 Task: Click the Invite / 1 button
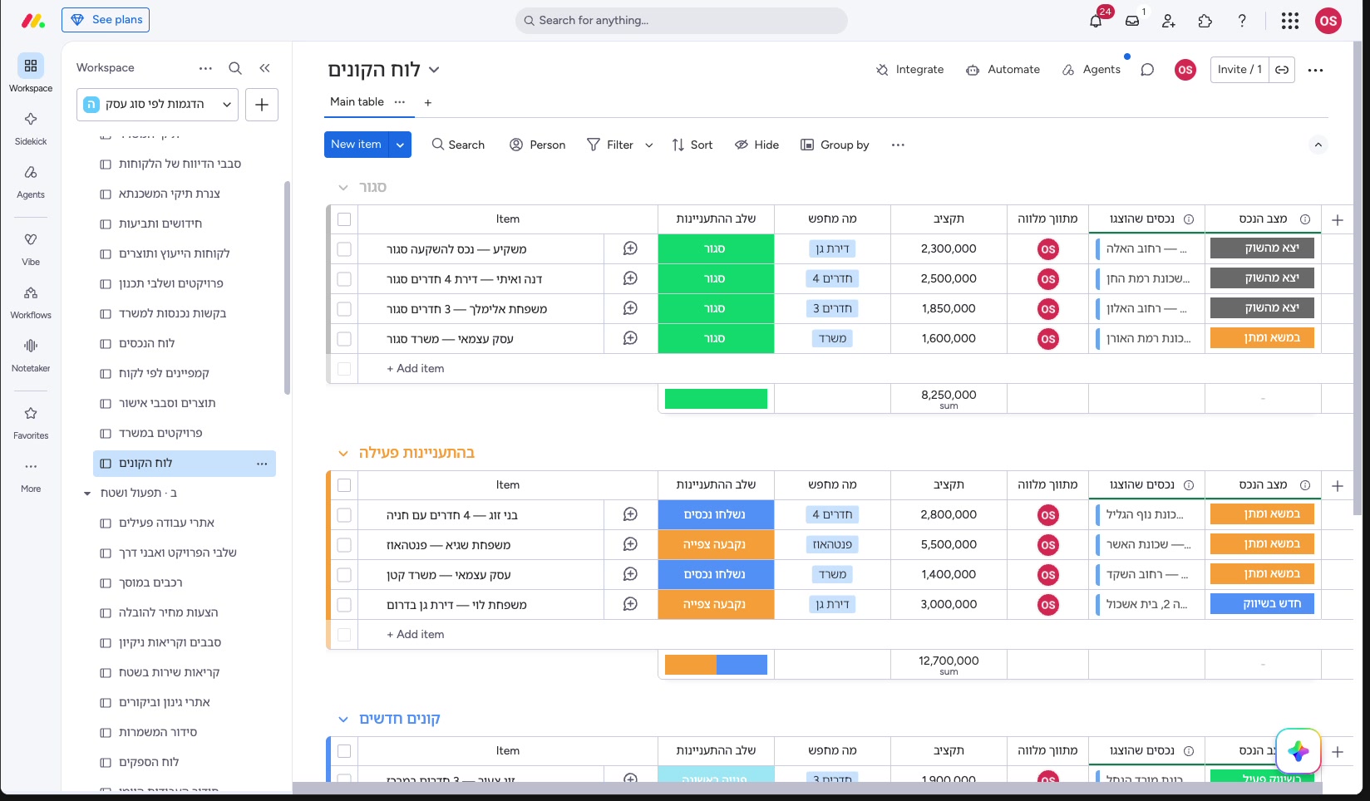tap(1239, 70)
